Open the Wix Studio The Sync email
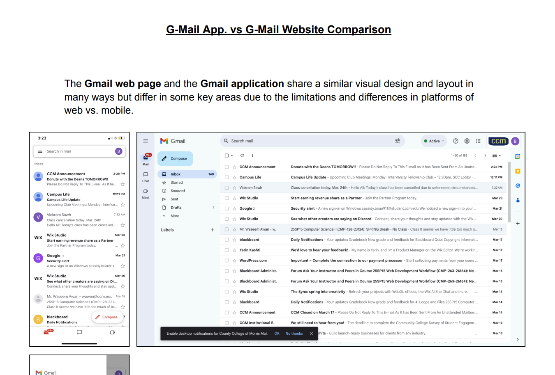555x375 pixels. 364,292
